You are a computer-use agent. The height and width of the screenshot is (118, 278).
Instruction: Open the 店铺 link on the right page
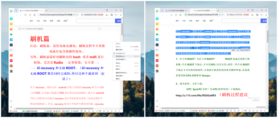click(x=211, y=21)
